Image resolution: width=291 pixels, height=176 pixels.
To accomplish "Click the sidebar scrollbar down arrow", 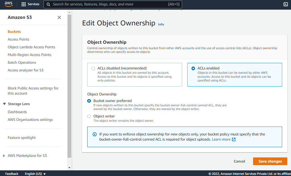I will tap(69, 167).
